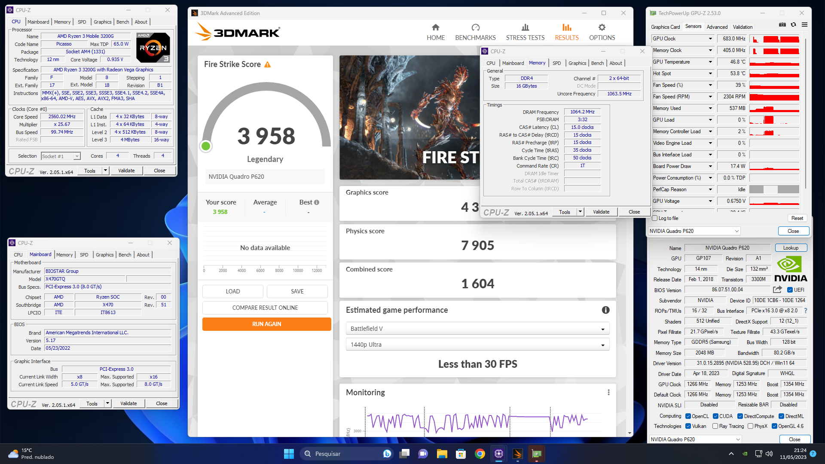This screenshot has height=464, width=825.
Task: Click the GPU Load sensor graph
Action: click(774, 120)
